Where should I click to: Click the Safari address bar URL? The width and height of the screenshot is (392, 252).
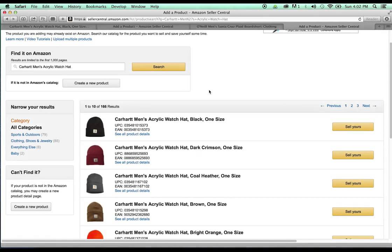click(157, 19)
